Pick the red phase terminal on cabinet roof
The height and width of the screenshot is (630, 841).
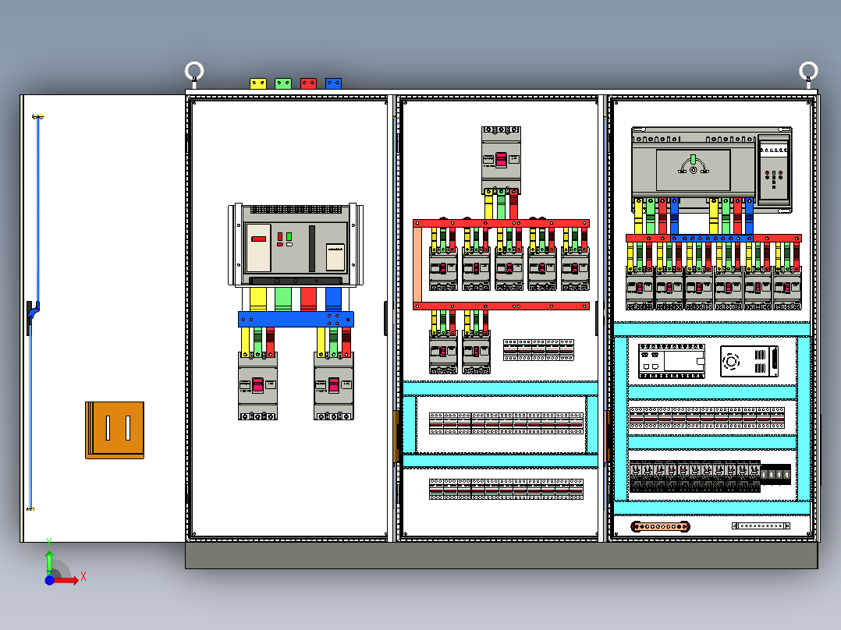308,83
